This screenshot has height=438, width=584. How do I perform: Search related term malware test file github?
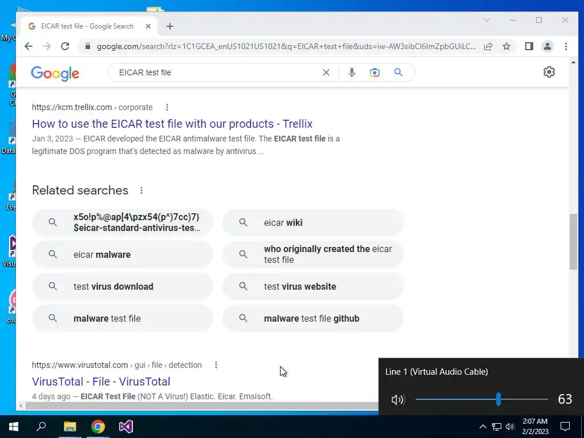(x=313, y=318)
